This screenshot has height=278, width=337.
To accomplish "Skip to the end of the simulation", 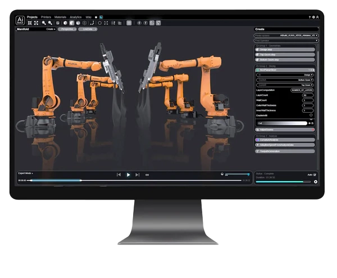I will pyautogui.click(x=138, y=175).
